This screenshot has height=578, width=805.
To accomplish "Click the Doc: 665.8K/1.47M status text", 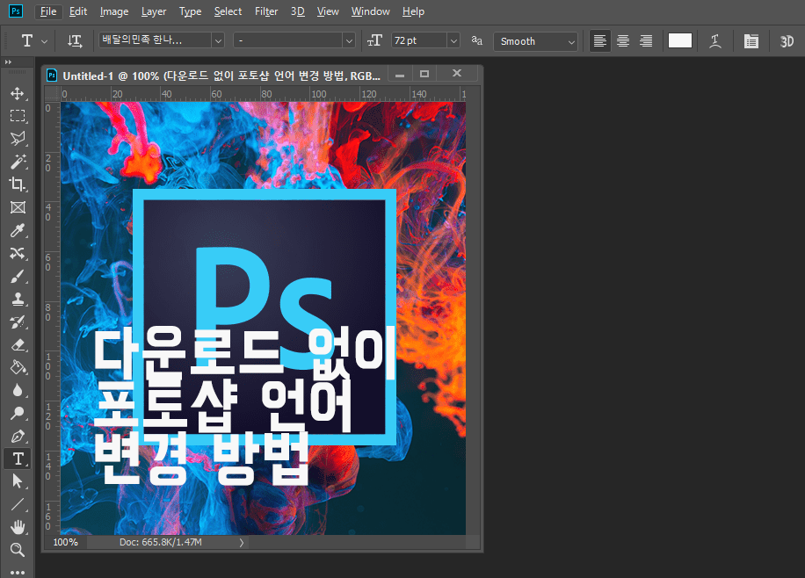I will (161, 543).
